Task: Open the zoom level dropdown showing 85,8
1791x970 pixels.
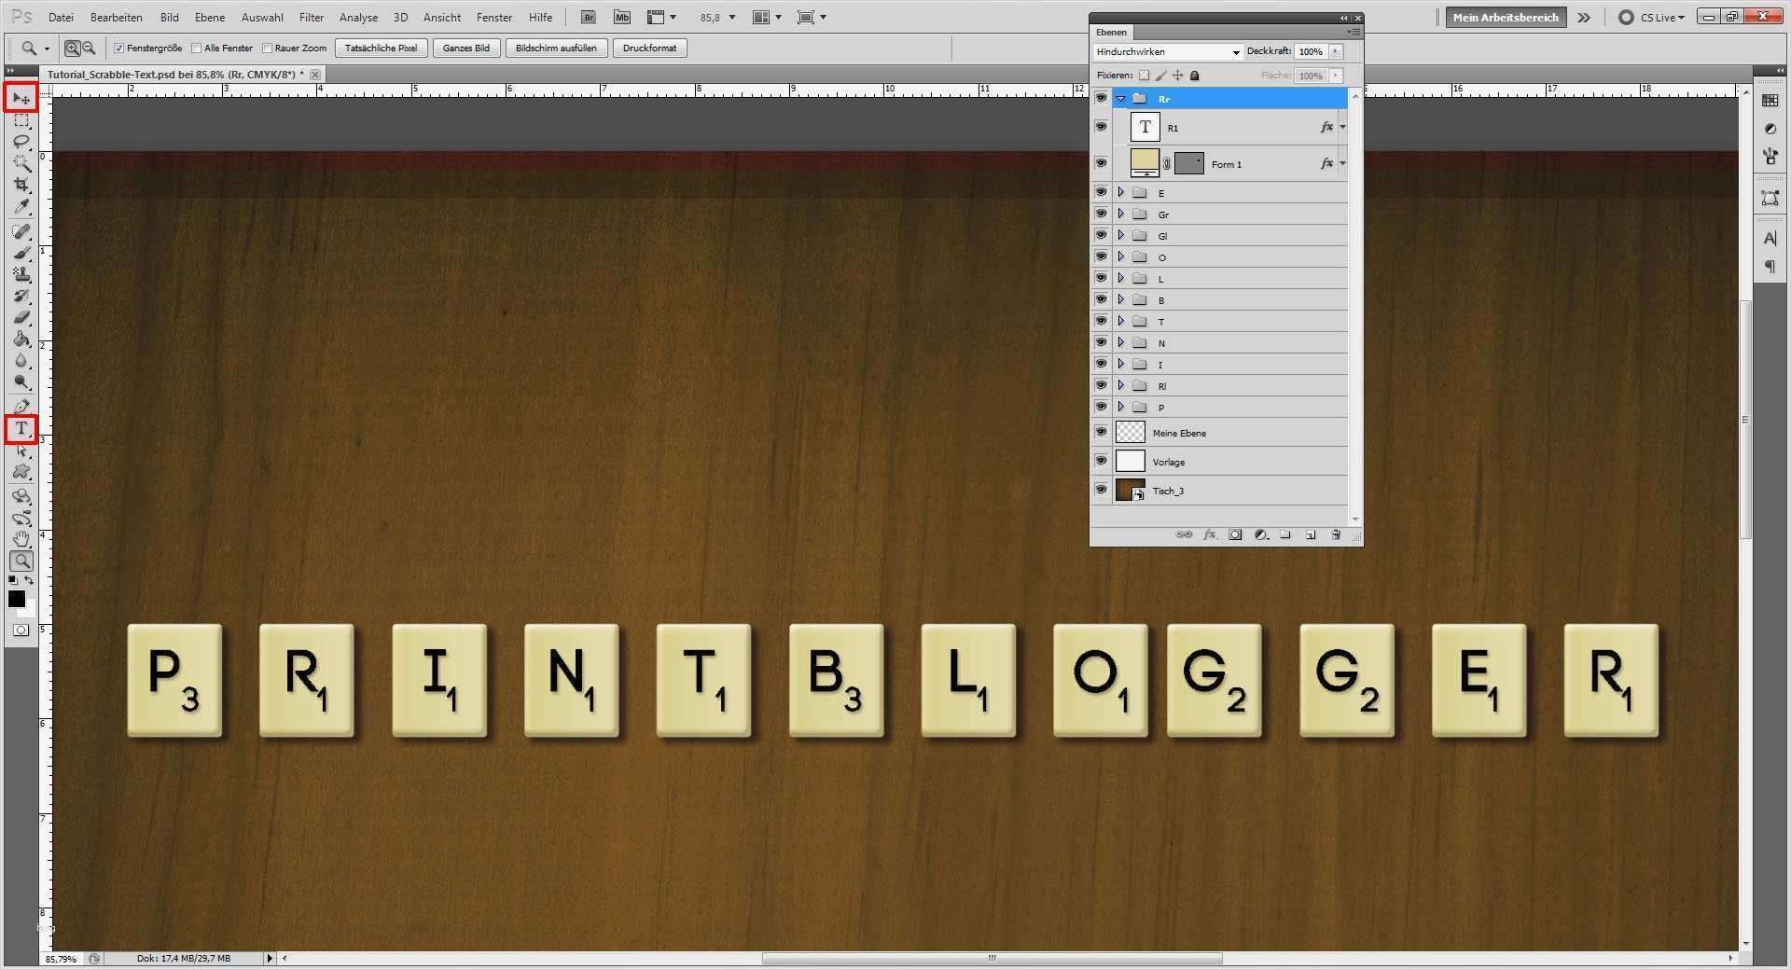Action: click(731, 17)
